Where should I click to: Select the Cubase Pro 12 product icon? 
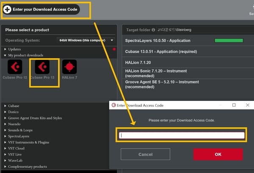[15, 67]
